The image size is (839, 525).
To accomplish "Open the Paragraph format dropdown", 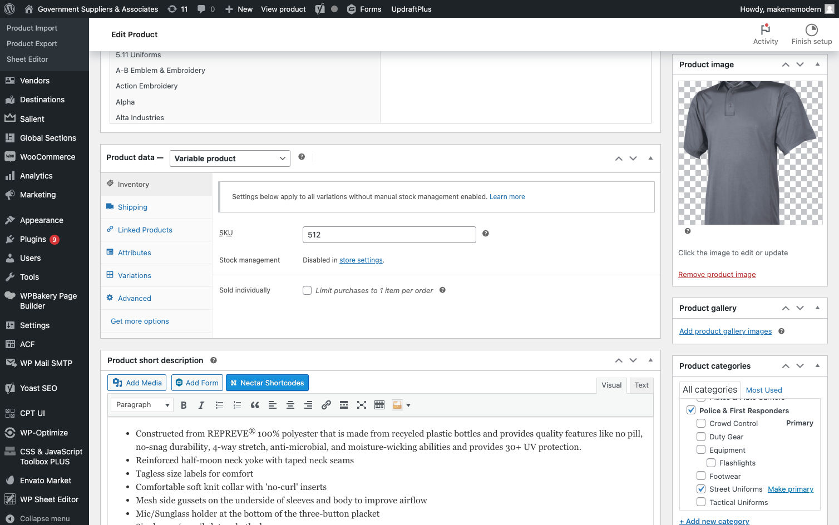I will [142, 405].
